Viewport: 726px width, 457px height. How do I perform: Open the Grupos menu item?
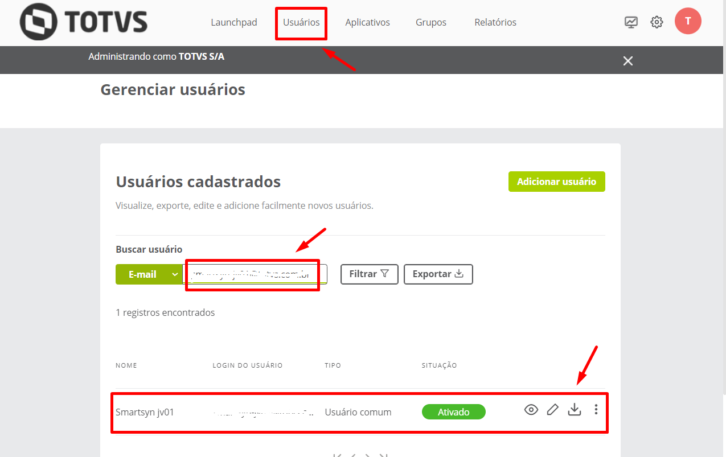tap(431, 22)
